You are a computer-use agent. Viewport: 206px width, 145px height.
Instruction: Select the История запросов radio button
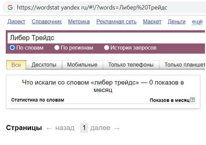[107, 48]
